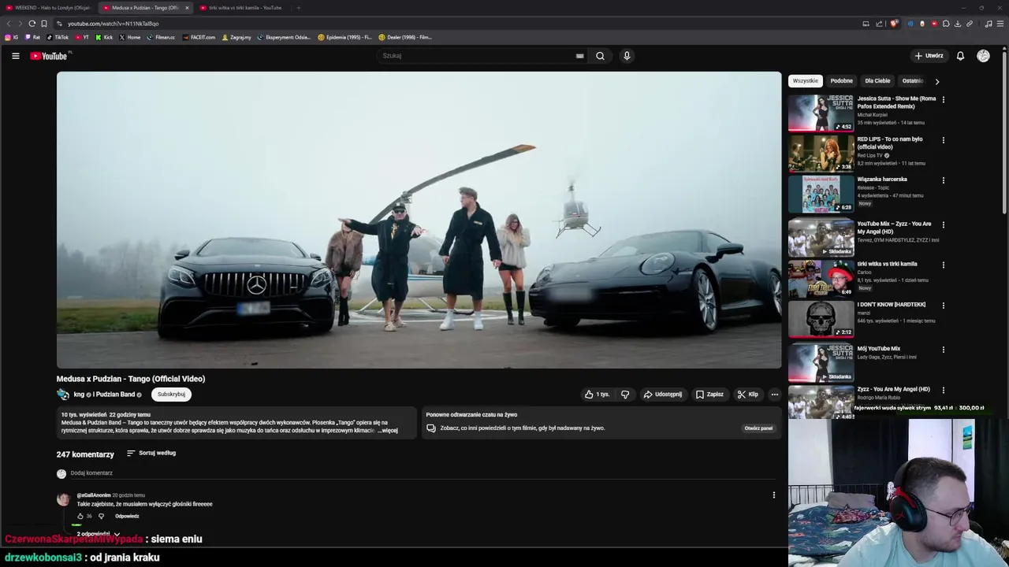
Task: Save video with Zapisz button
Action: coord(709,395)
